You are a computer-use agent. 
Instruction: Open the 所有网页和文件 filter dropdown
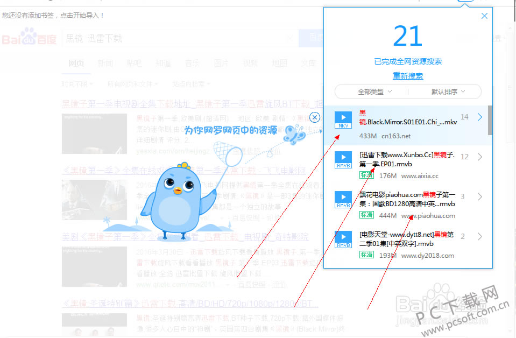pos(132,84)
